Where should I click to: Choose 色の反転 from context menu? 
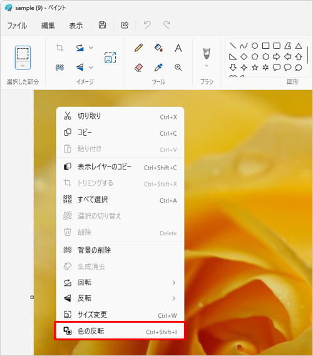click(x=120, y=331)
